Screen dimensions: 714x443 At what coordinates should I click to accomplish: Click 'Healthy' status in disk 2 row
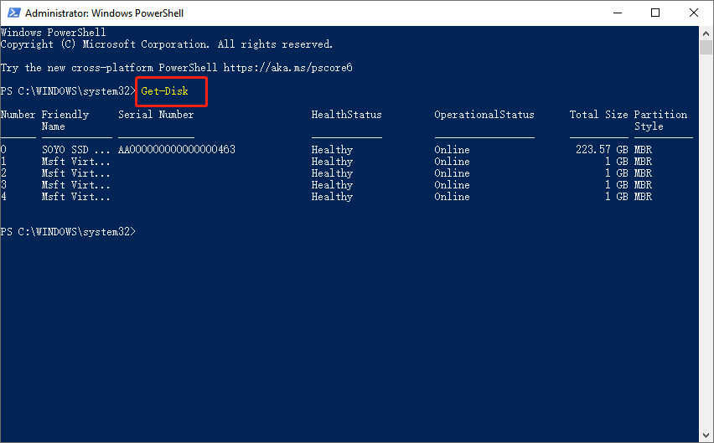click(332, 173)
